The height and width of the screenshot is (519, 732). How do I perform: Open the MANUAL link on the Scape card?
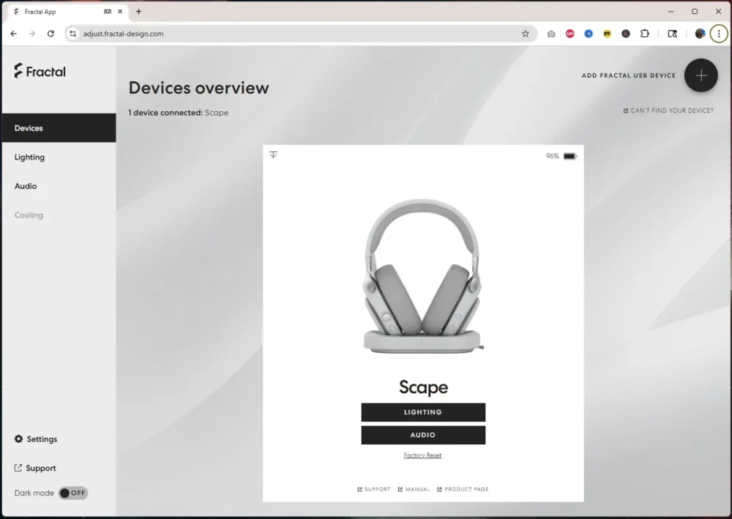point(414,489)
